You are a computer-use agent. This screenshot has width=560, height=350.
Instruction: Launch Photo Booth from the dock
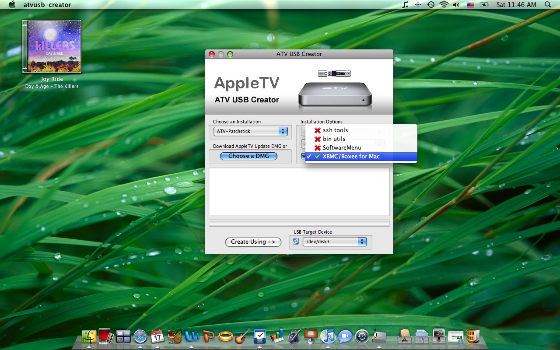point(106,336)
